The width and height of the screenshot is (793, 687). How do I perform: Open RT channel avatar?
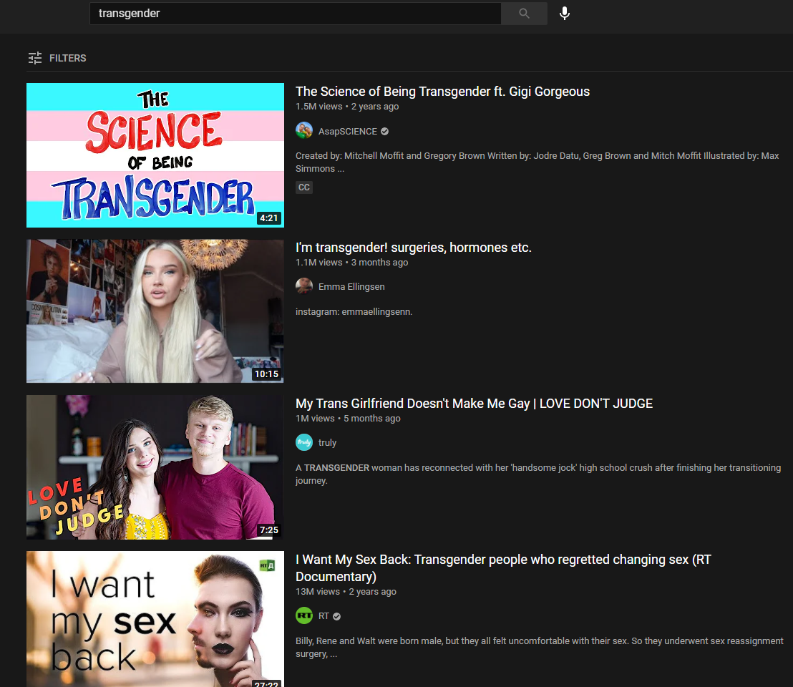[304, 615]
